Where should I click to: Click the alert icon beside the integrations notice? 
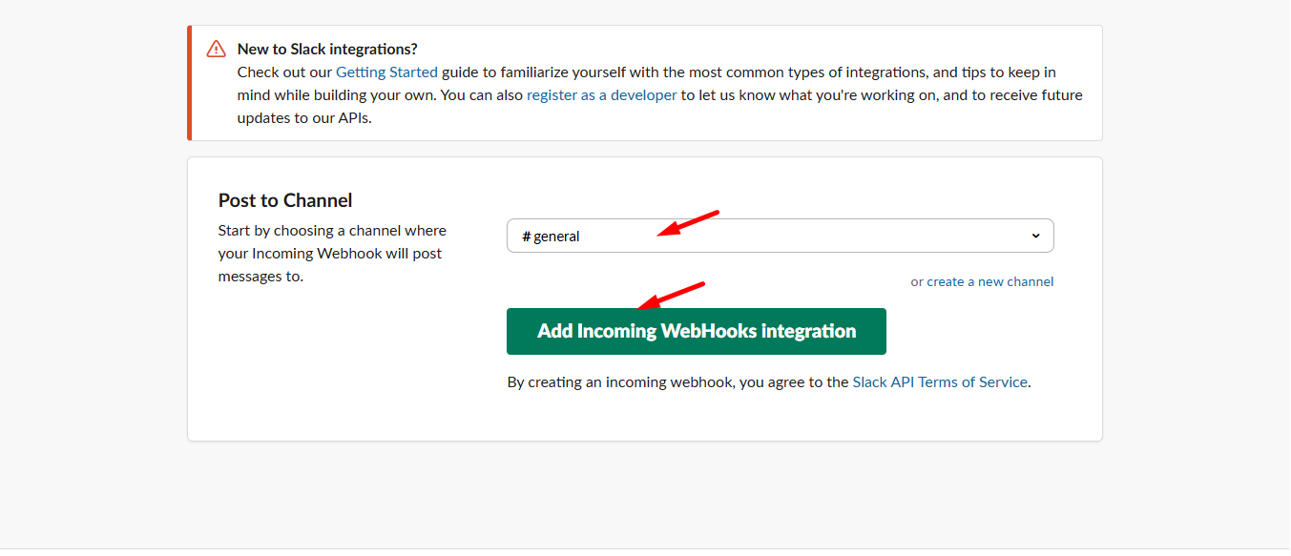click(216, 48)
